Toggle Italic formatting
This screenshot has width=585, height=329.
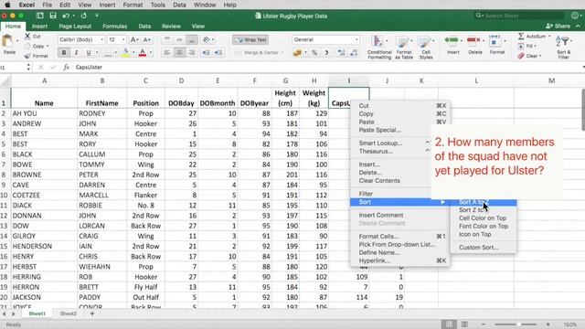coord(76,53)
